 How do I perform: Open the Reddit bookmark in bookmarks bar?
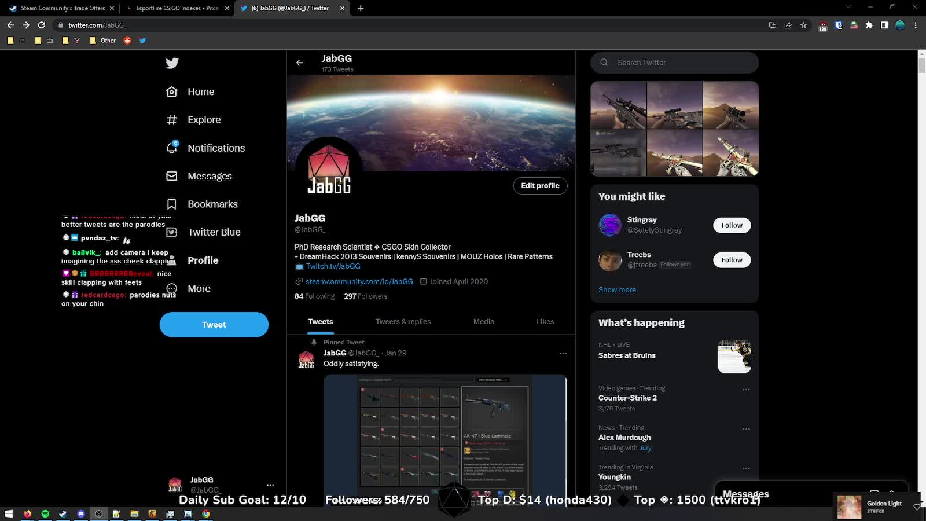pyautogui.click(x=127, y=41)
